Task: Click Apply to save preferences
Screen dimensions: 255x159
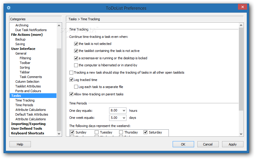Action: click(233, 144)
